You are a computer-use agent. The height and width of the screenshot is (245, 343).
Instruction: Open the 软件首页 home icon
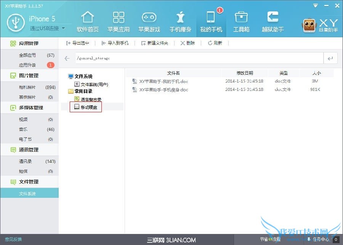click(88, 22)
